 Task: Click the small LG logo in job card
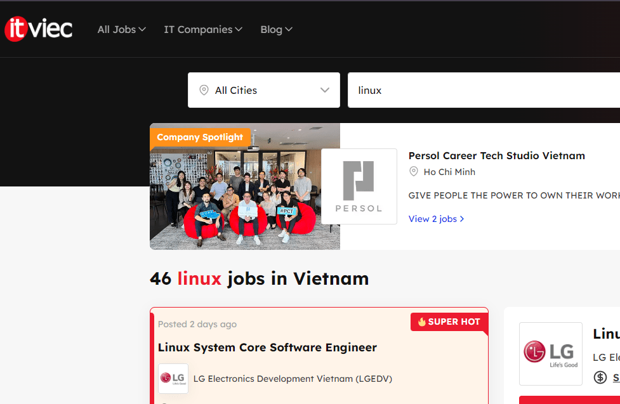click(x=173, y=379)
